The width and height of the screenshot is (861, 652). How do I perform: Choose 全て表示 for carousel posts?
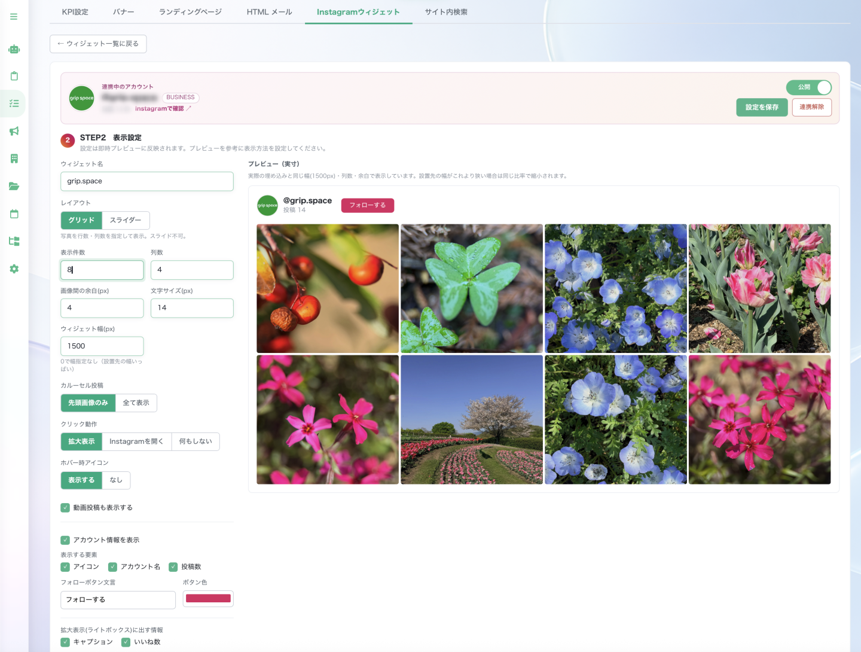(136, 403)
